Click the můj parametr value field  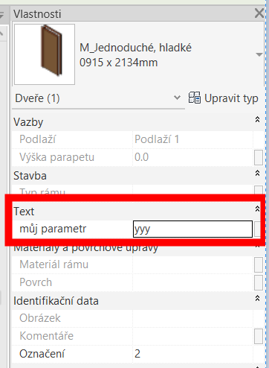click(192, 229)
